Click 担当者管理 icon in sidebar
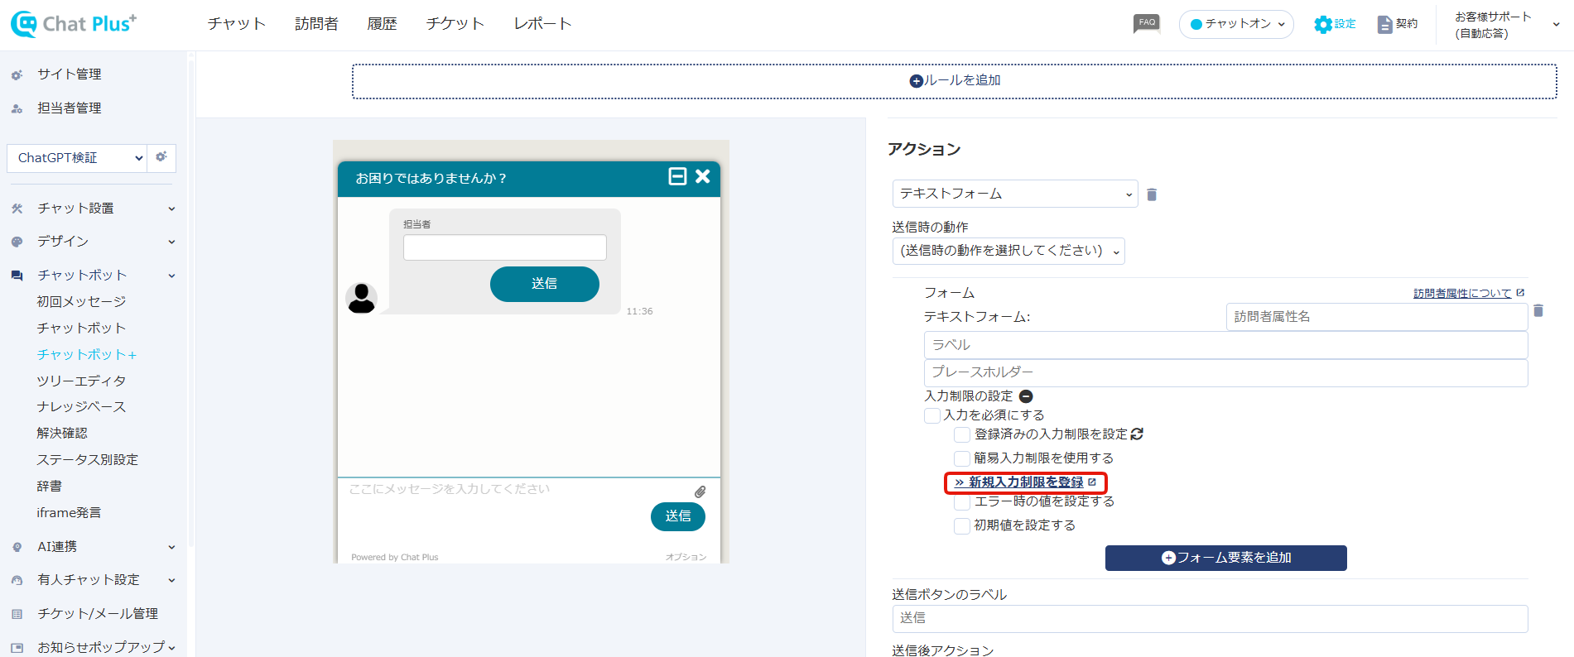Image resolution: width=1574 pixels, height=657 pixels. click(17, 108)
